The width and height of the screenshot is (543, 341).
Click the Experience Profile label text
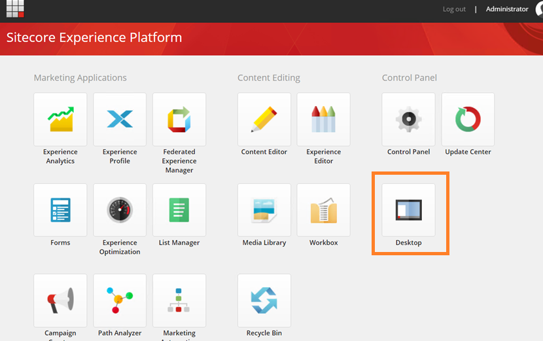(120, 156)
